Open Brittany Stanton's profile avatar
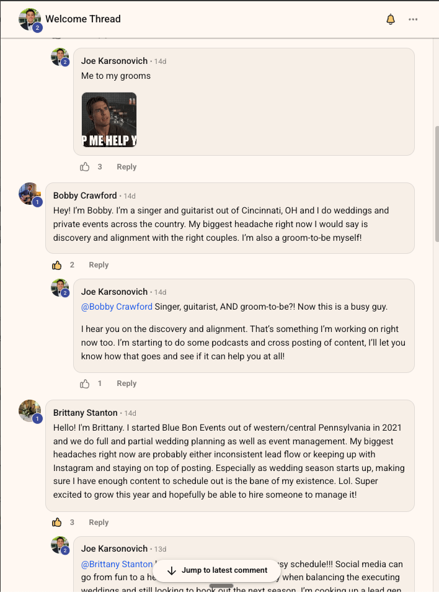 (x=30, y=411)
